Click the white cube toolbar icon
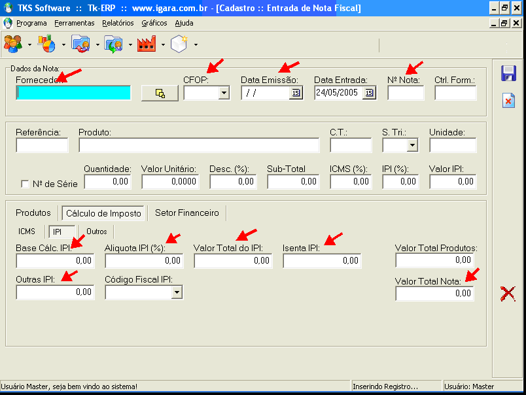This screenshot has width=526, height=395. pos(179,44)
